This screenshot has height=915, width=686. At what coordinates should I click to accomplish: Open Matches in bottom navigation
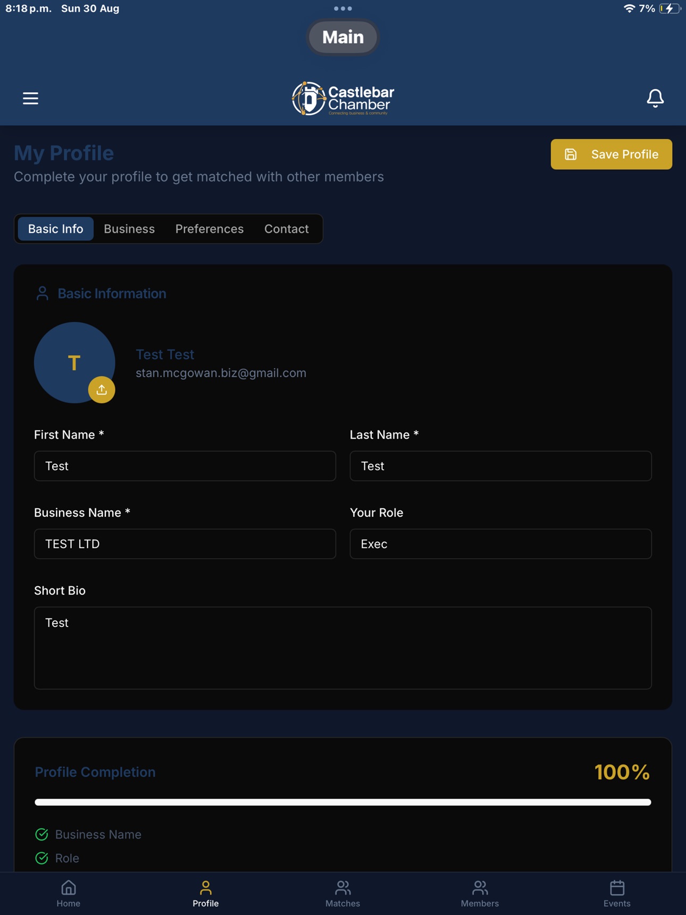(x=343, y=893)
